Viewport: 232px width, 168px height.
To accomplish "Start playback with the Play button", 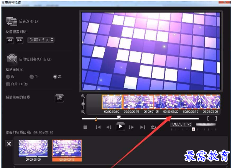I will [120, 127].
